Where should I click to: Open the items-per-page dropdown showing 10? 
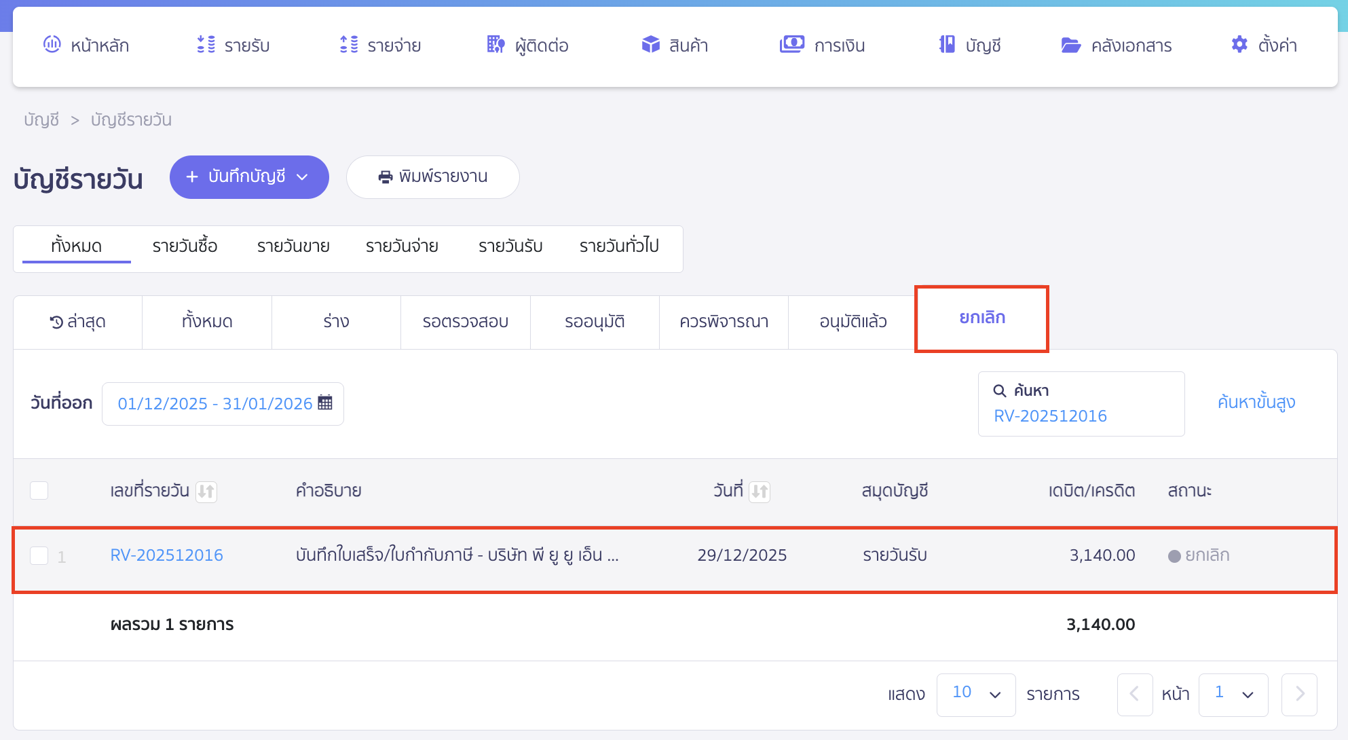(976, 694)
